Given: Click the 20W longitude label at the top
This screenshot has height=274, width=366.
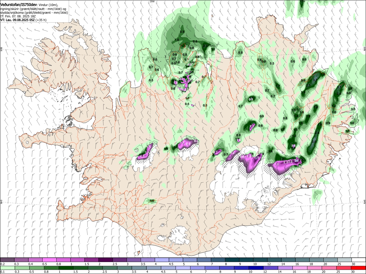Looking at the screenshot, I should coord(152,1).
